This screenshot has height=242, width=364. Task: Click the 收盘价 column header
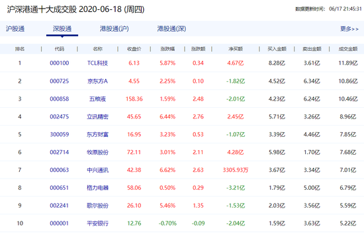tap(134, 49)
